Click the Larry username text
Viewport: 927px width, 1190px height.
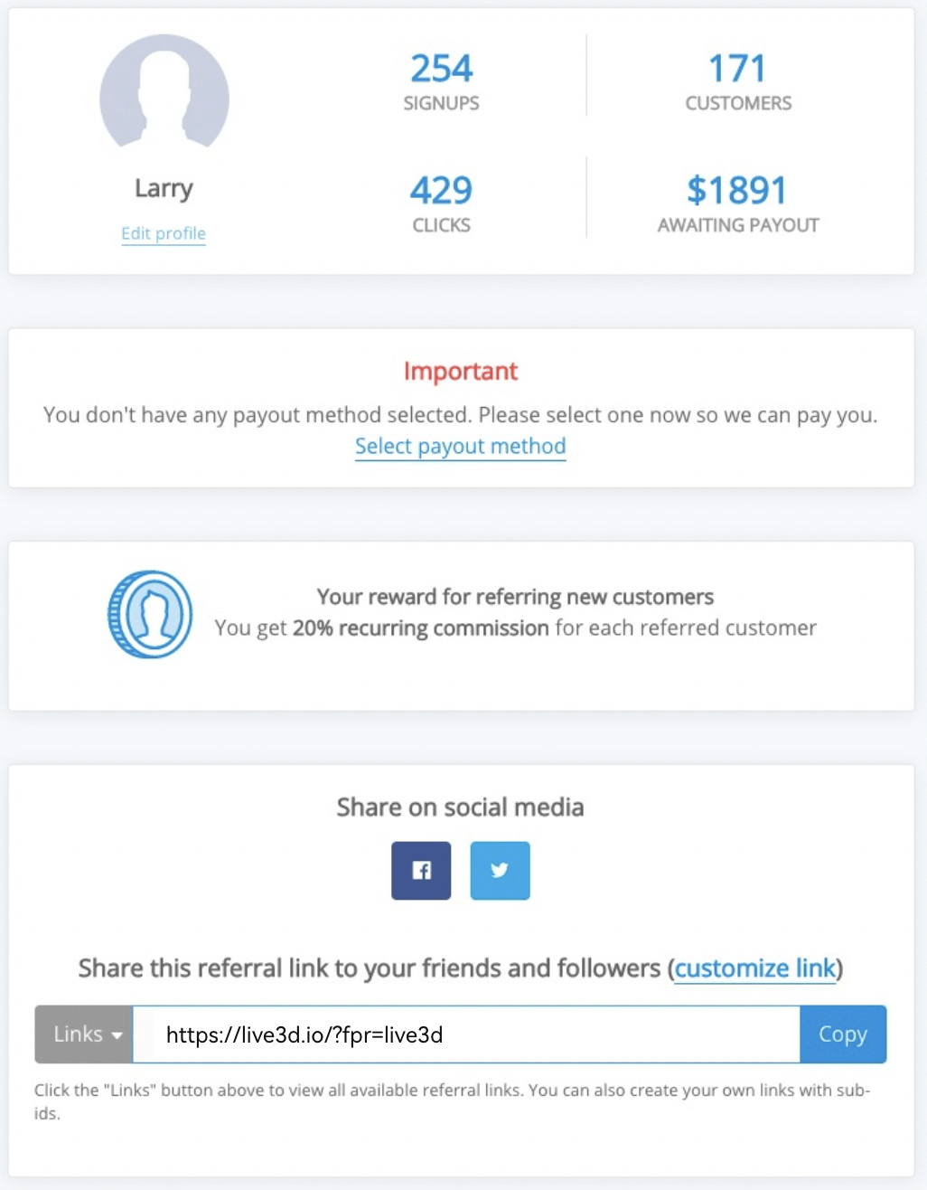pos(164,188)
